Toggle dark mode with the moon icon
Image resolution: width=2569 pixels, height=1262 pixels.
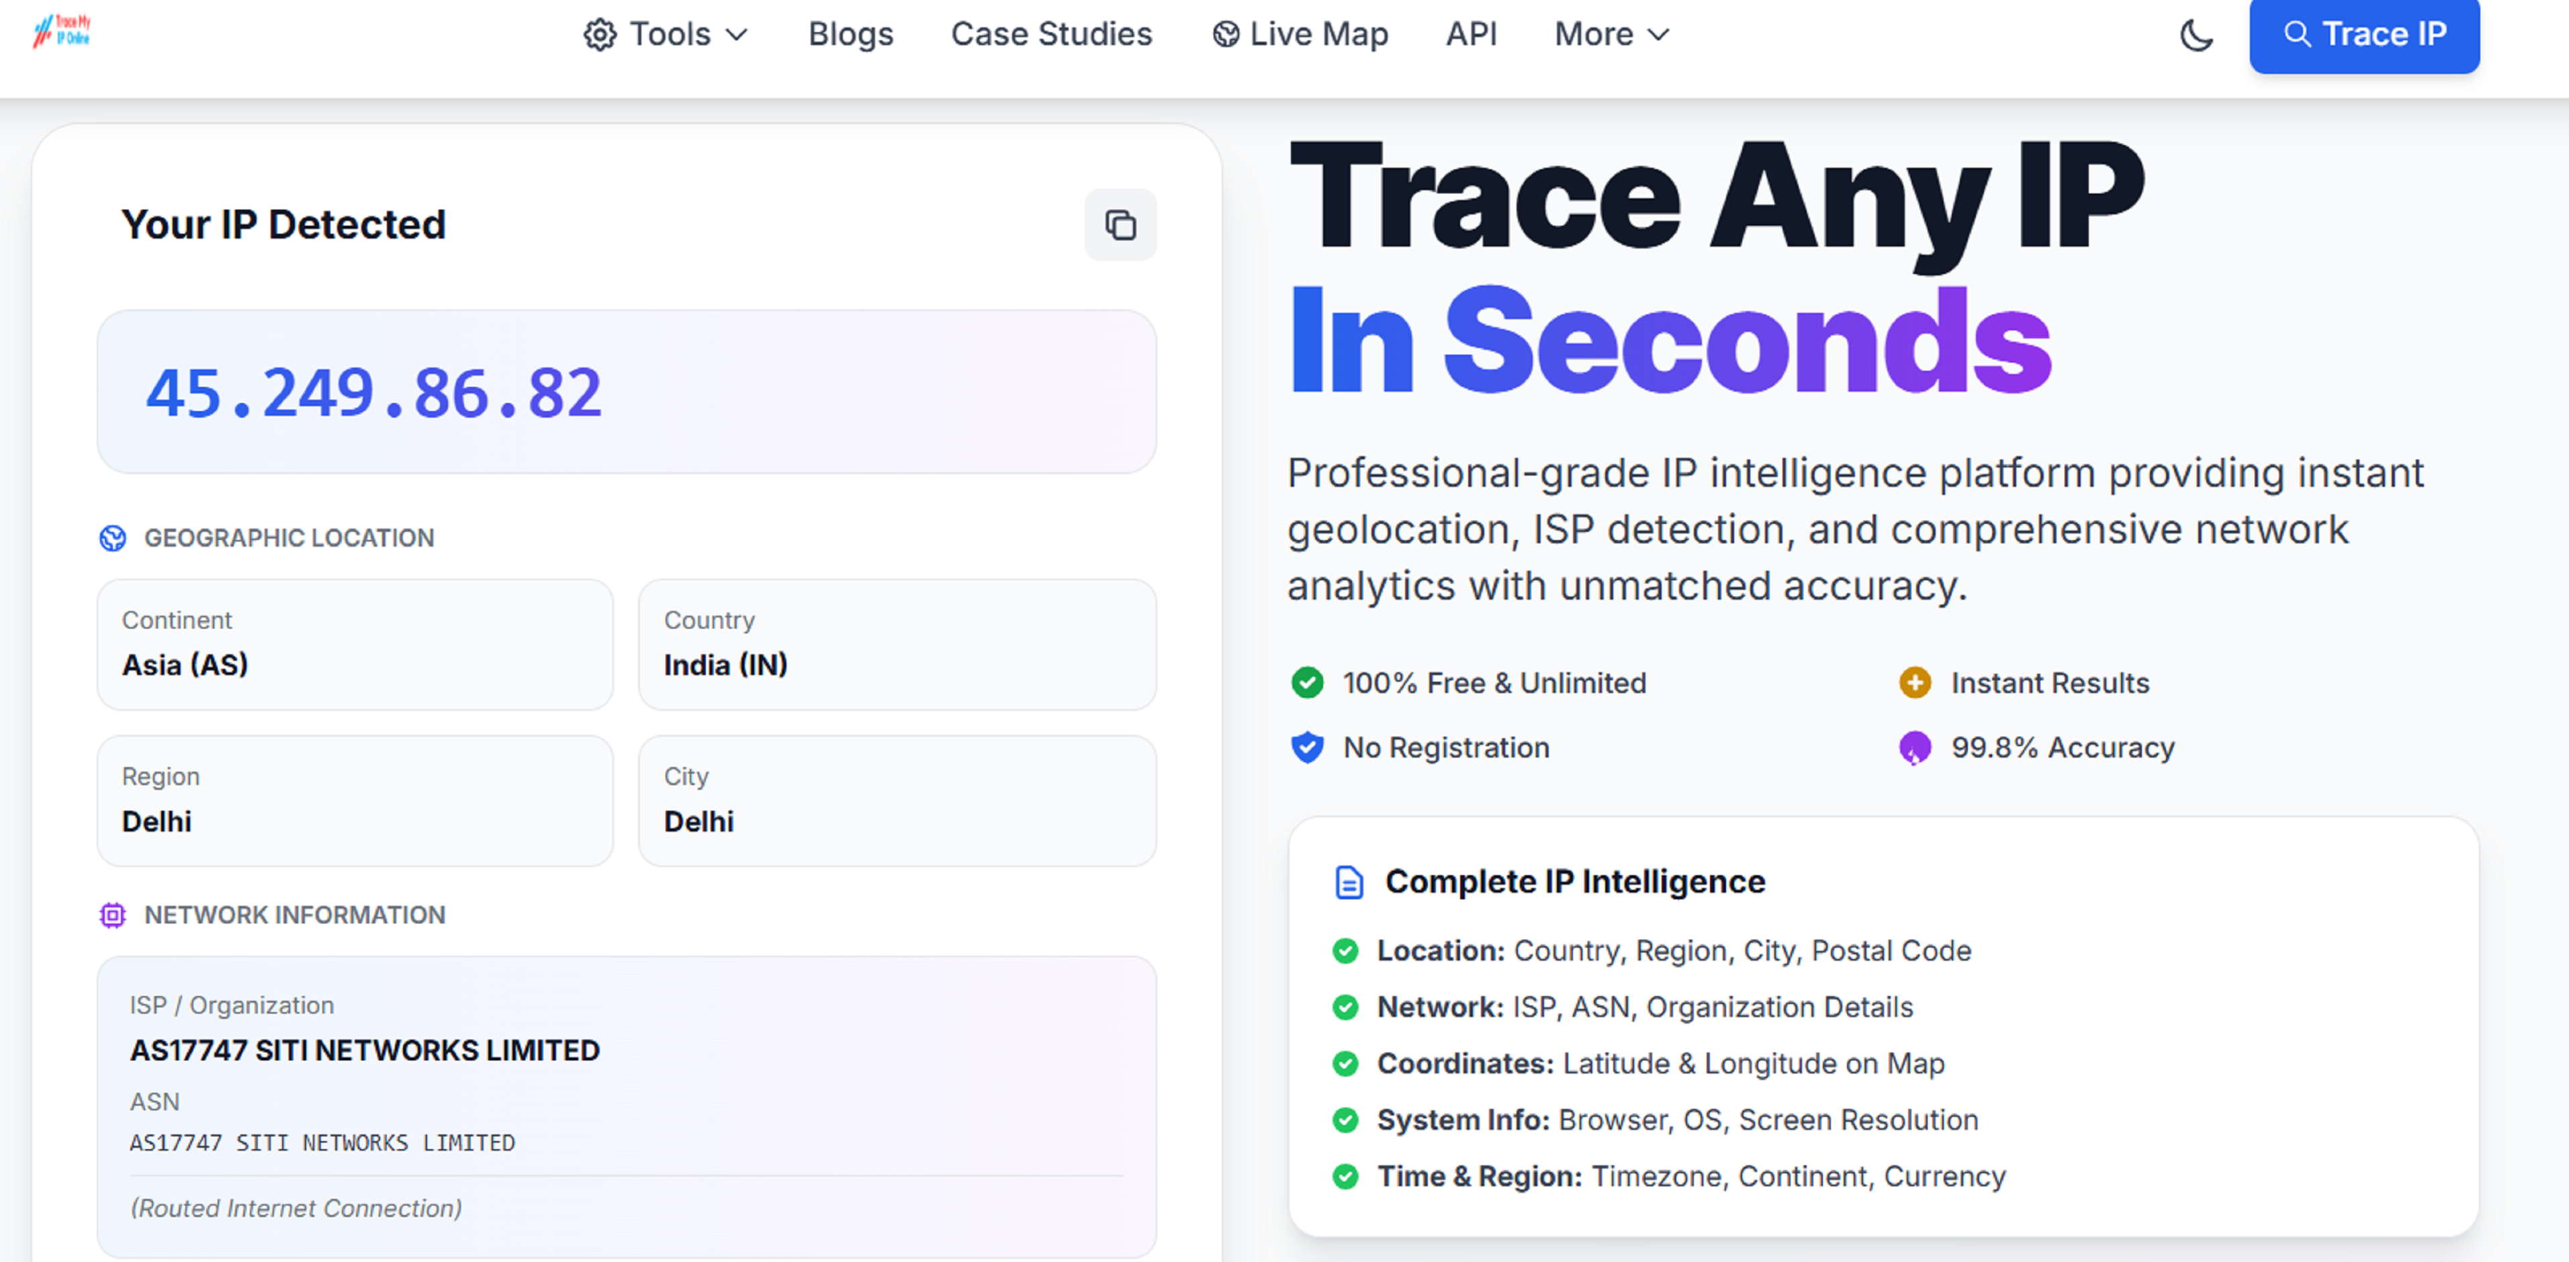tap(2196, 34)
